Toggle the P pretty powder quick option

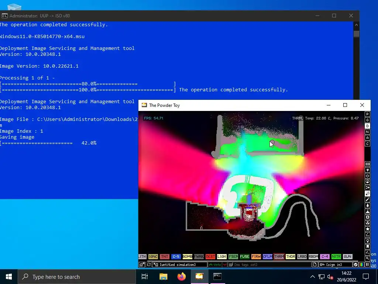pos(367,114)
